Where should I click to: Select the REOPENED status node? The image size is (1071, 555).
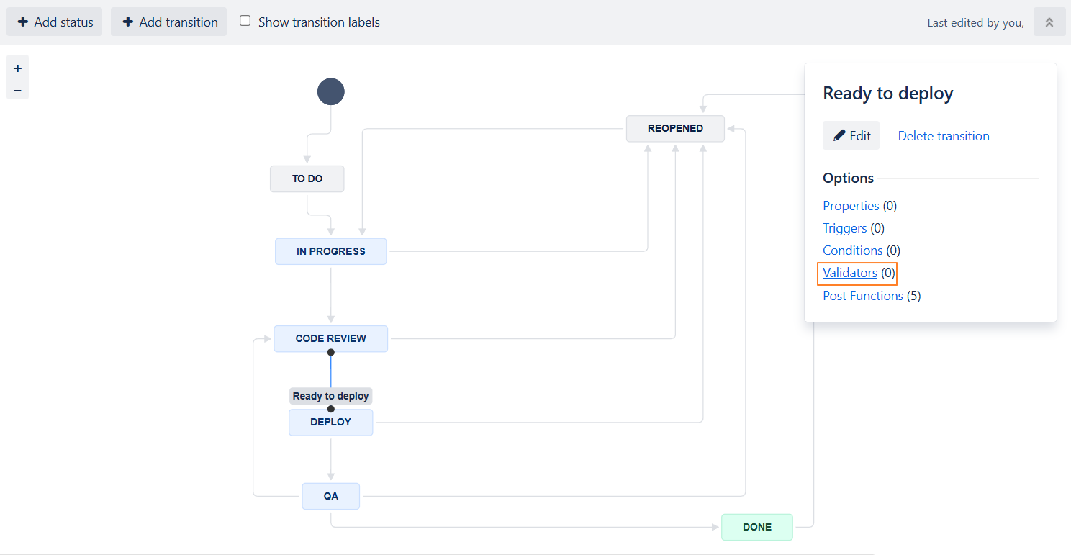675,128
